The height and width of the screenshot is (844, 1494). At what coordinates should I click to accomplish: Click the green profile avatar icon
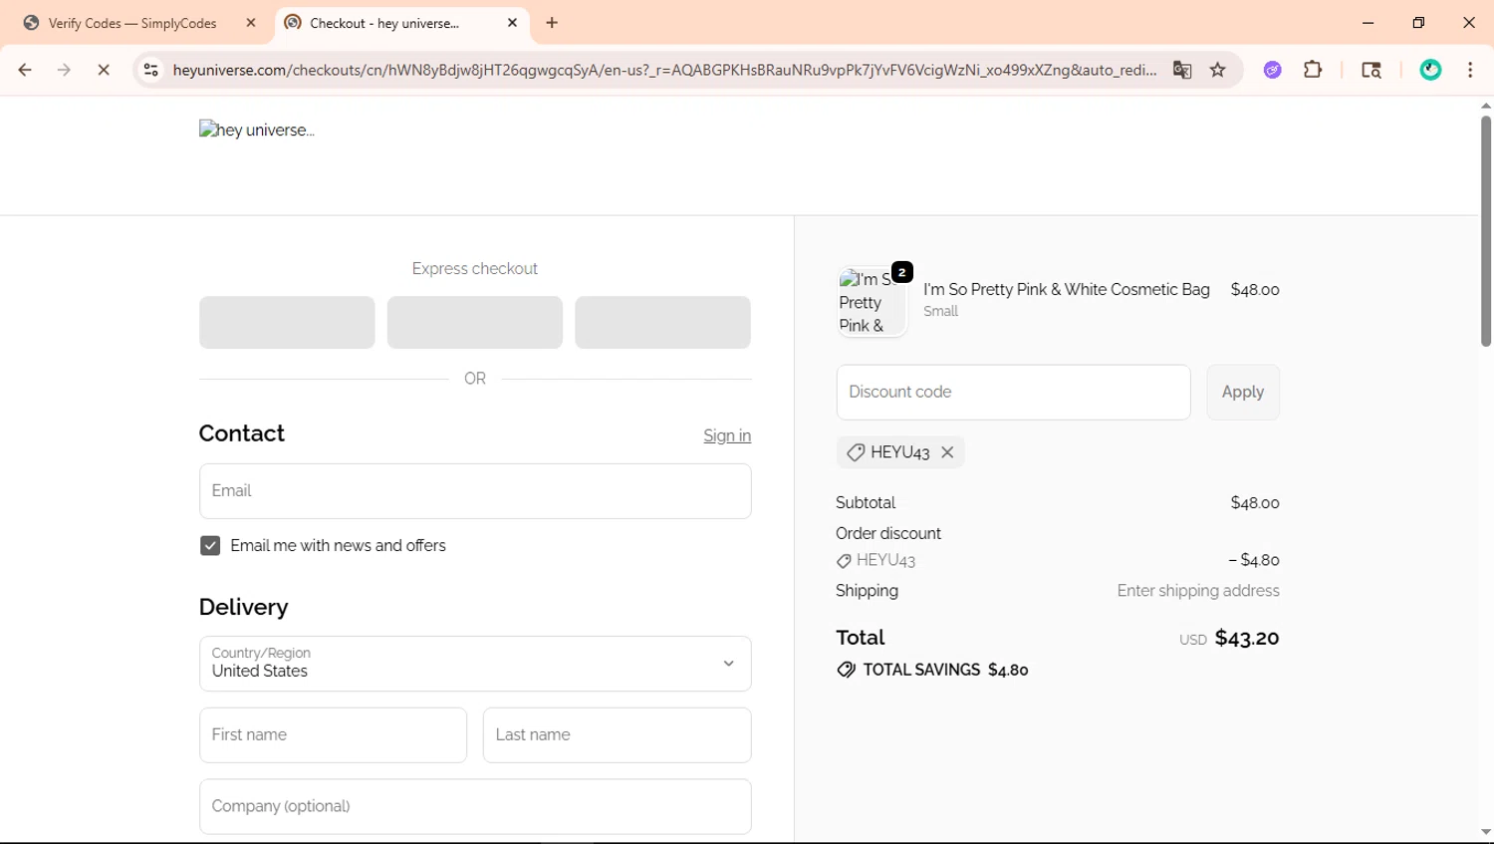point(1431,70)
